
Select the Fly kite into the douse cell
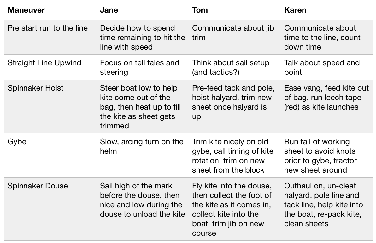[x=235, y=209]
